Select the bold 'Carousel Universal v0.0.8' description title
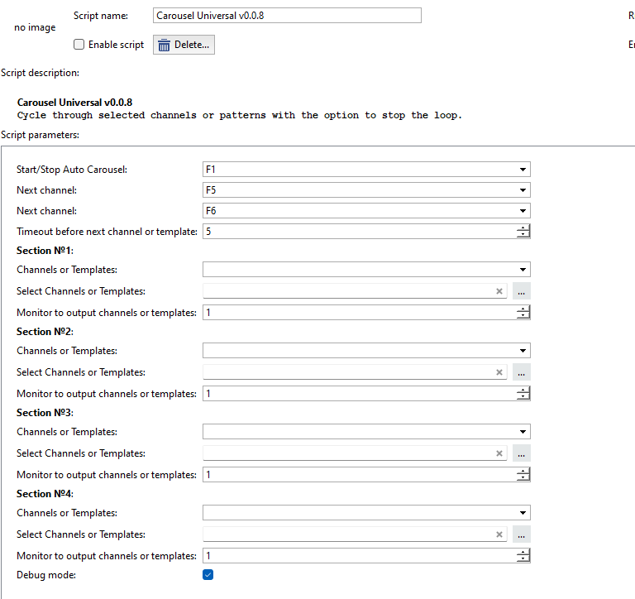Viewport: 635px width, 599px height. 74,102
